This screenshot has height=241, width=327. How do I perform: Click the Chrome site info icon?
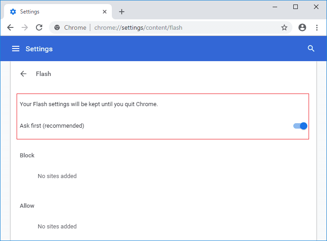(x=57, y=27)
